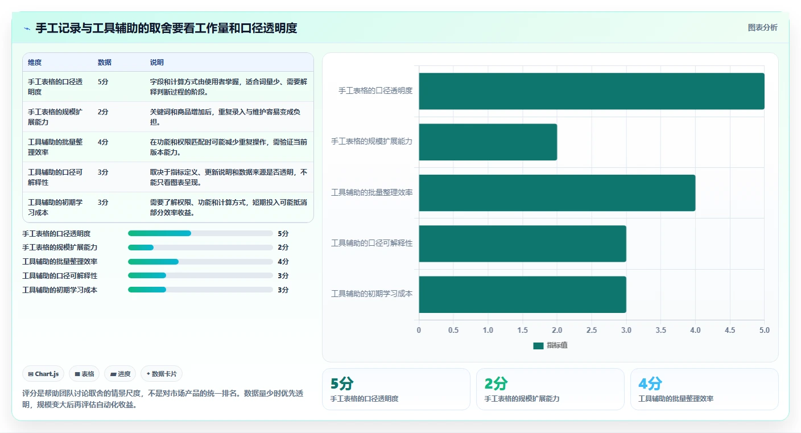Screen dimensions: 801x433
Task: Click the description starting 在功能和权限匹配时
Action: [229, 147]
